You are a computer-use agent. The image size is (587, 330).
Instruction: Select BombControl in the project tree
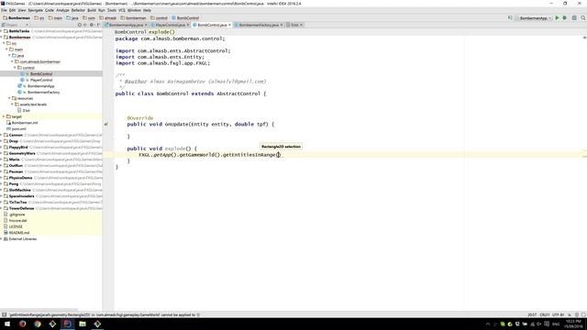41,73
